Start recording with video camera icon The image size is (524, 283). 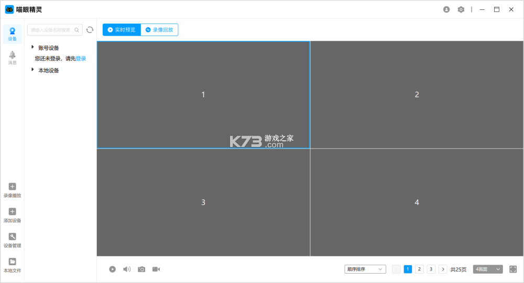pos(156,269)
